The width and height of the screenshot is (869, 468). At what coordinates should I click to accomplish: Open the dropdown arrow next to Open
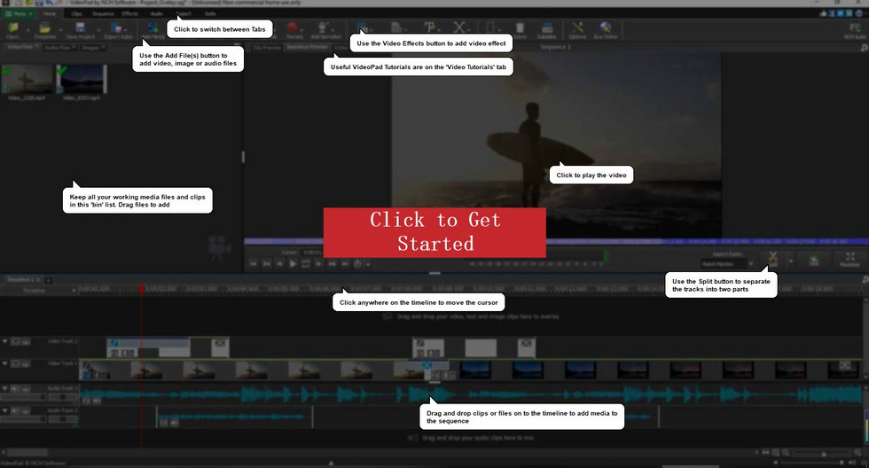coord(27,30)
